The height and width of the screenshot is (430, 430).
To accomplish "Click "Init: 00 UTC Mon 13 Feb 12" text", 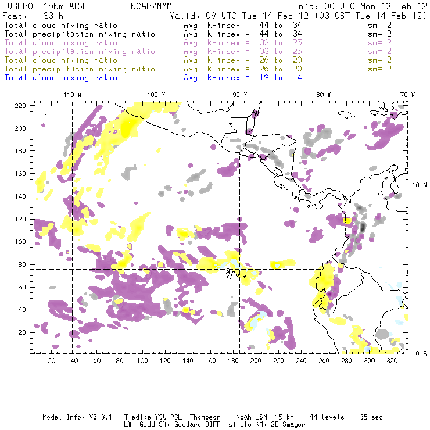I will pos(360,6).
